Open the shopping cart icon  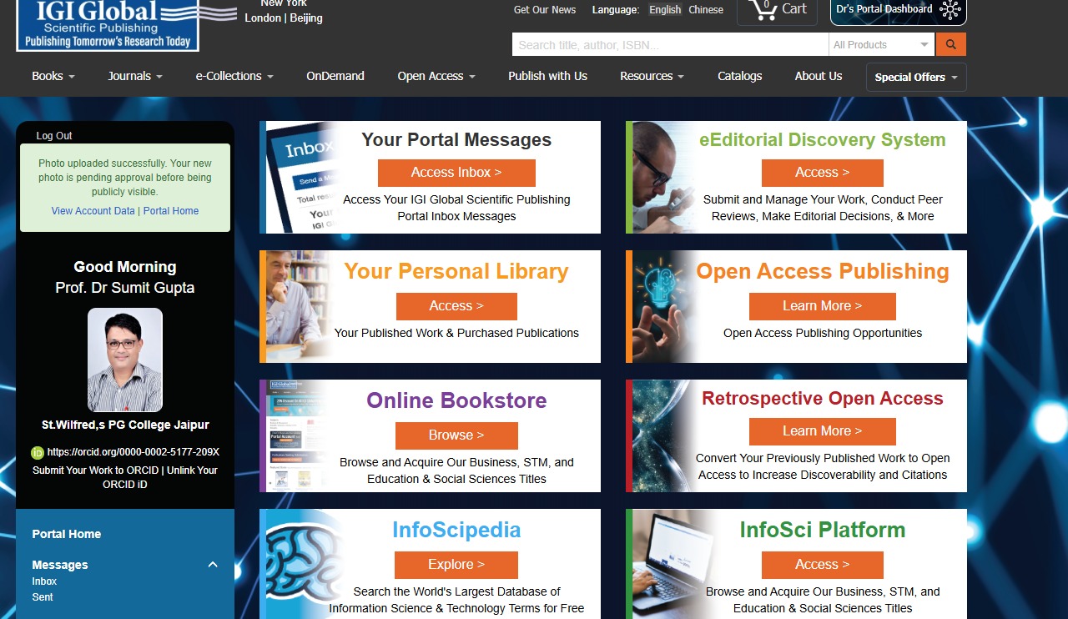(x=763, y=9)
